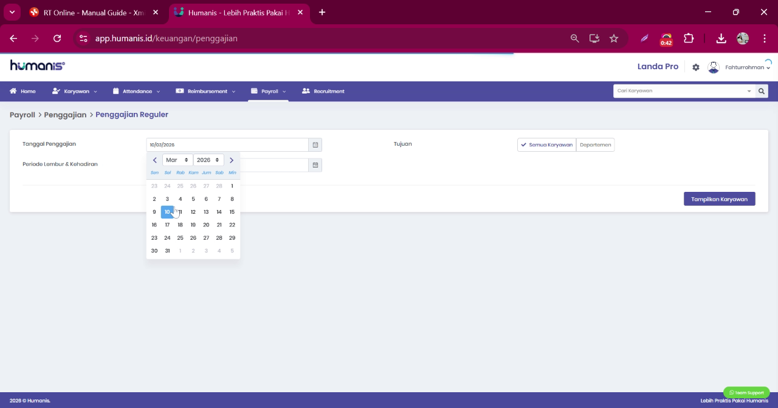Go to next month in date picker

coord(232,160)
